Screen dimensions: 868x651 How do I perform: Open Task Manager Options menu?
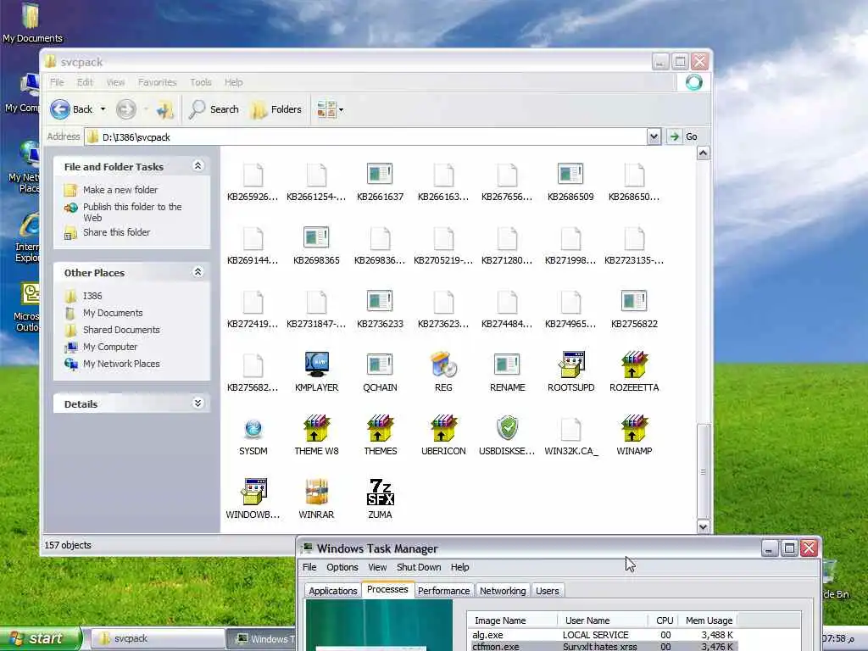point(342,567)
